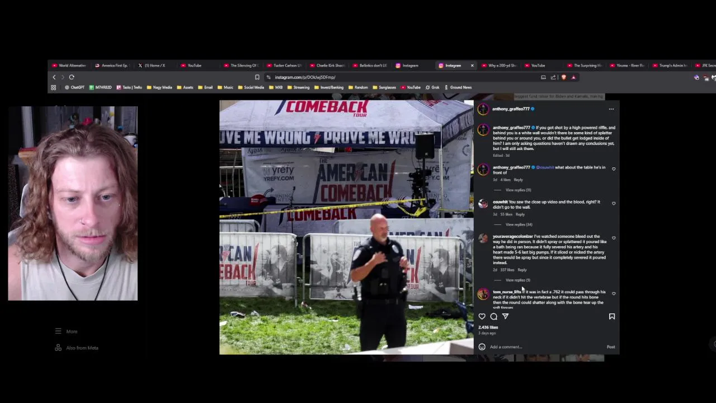Click the @osuwhit mention in the reply
This screenshot has height=403, width=716.
(545, 167)
